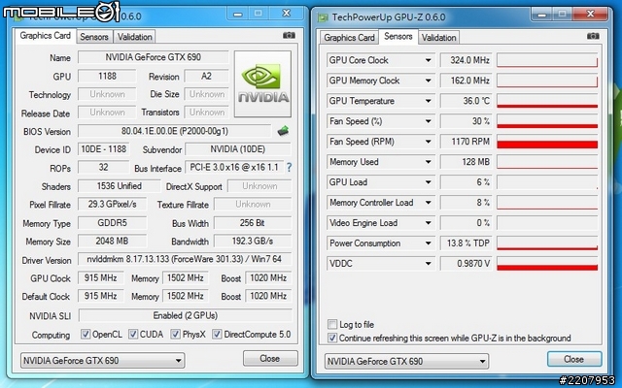
Task: Click the Subvendor field NVIDIA (10DE)
Action: coord(238,149)
